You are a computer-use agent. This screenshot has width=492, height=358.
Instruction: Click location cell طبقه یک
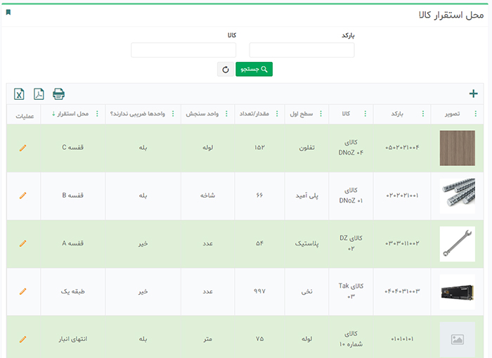pyautogui.click(x=73, y=291)
